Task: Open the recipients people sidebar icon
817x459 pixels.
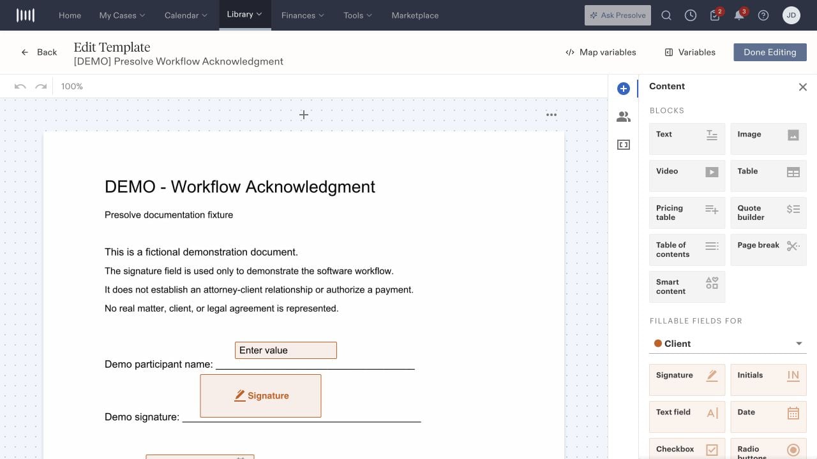Action: pyautogui.click(x=624, y=117)
